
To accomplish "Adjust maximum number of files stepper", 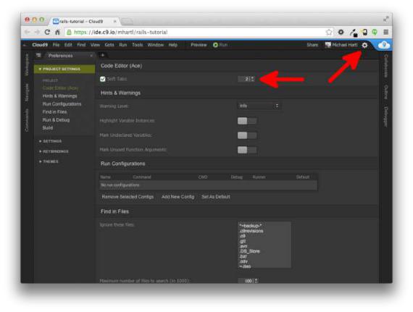I will [x=256, y=281].
